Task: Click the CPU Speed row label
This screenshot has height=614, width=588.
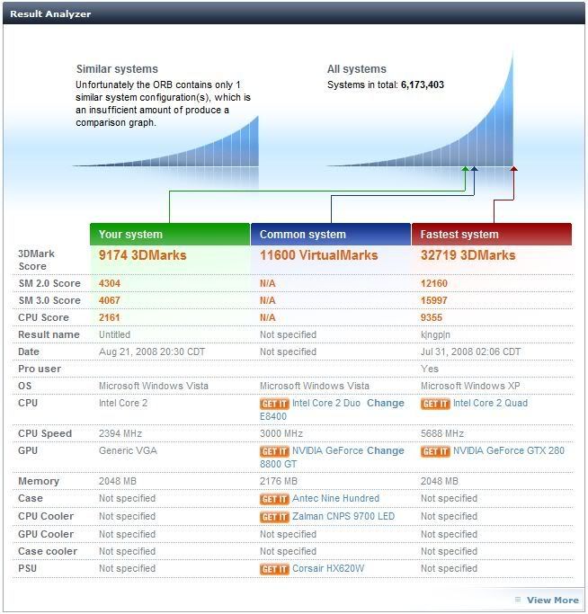Action: click(x=45, y=434)
